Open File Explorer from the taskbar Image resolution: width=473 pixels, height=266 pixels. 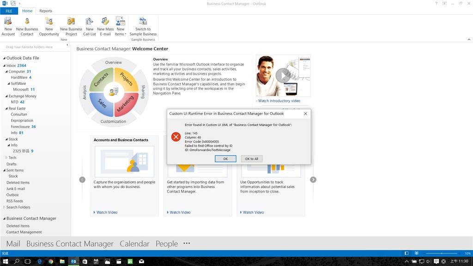coord(62,261)
